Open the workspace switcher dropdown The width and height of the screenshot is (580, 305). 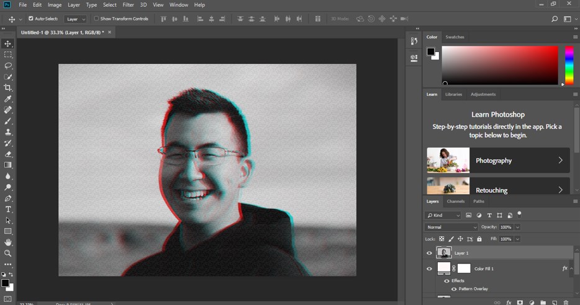click(569, 19)
